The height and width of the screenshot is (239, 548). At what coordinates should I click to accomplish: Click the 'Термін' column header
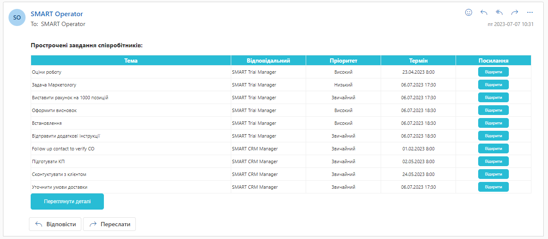pyautogui.click(x=418, y=60)
